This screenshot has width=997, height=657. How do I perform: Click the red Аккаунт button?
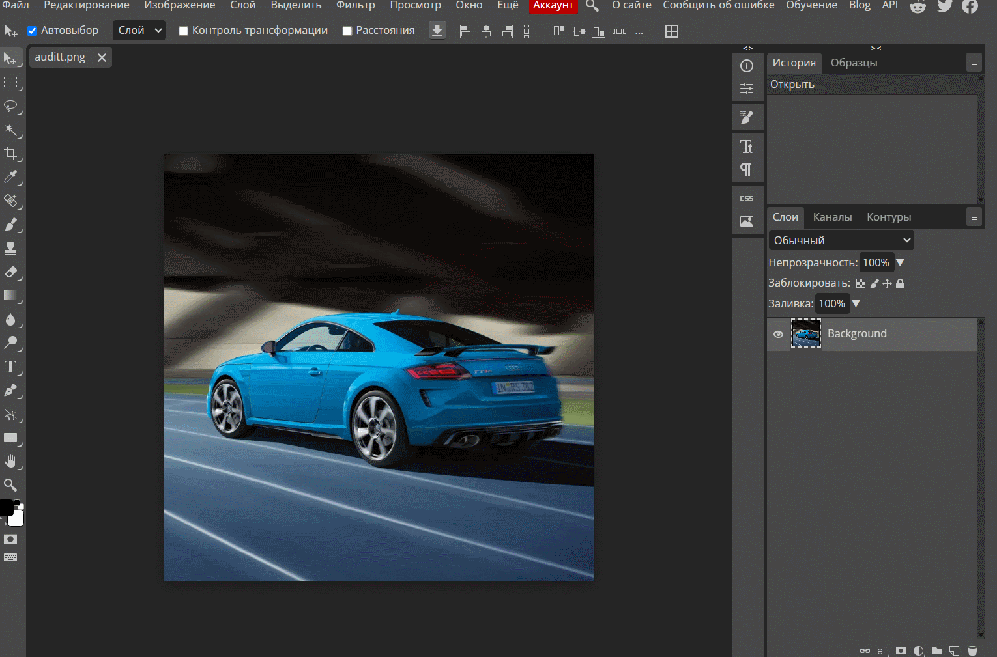pos(553,6)
